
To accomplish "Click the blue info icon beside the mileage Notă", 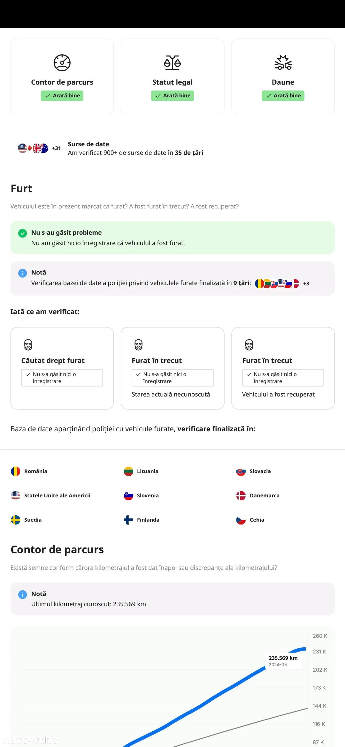I will click(x=22, y=594).
